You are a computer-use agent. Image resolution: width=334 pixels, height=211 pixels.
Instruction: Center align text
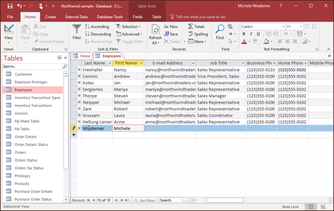[287, 41]
